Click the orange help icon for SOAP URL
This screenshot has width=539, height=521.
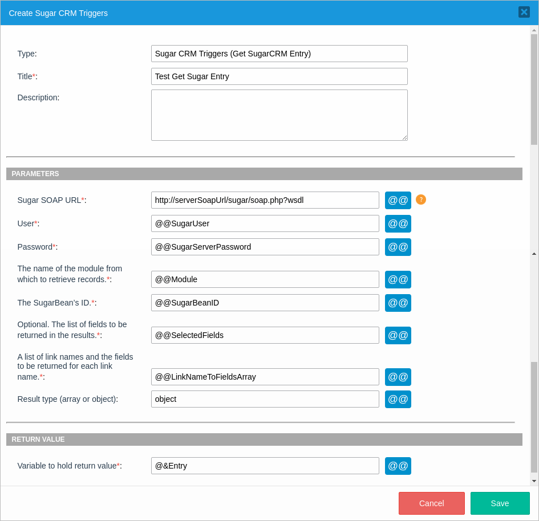(421, 200)
